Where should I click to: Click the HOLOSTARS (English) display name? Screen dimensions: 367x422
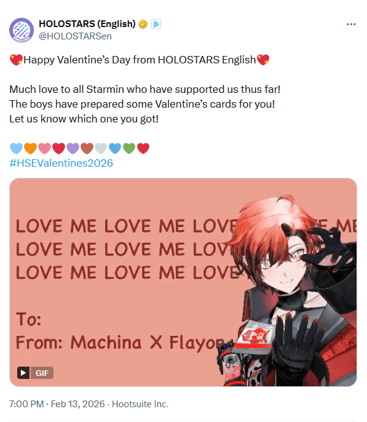pos(87,24)
